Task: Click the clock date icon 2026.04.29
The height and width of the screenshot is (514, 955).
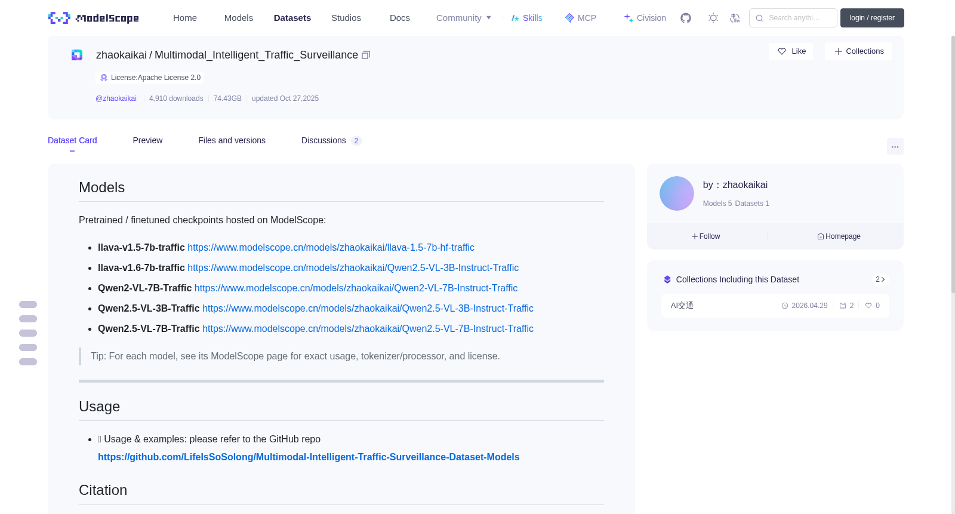Action: click(785, 306)
